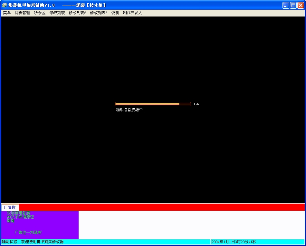
Task: Minimize the 影袭机甲旋风辅助 window
Action: coord(286,5)
